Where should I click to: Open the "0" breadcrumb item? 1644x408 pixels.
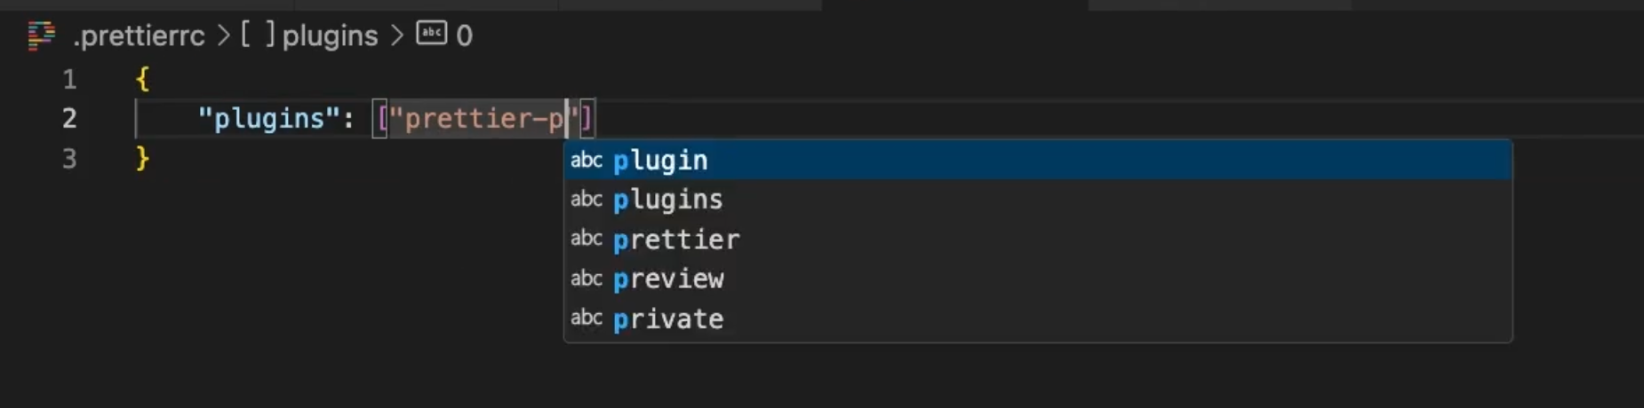click(464, 35)
